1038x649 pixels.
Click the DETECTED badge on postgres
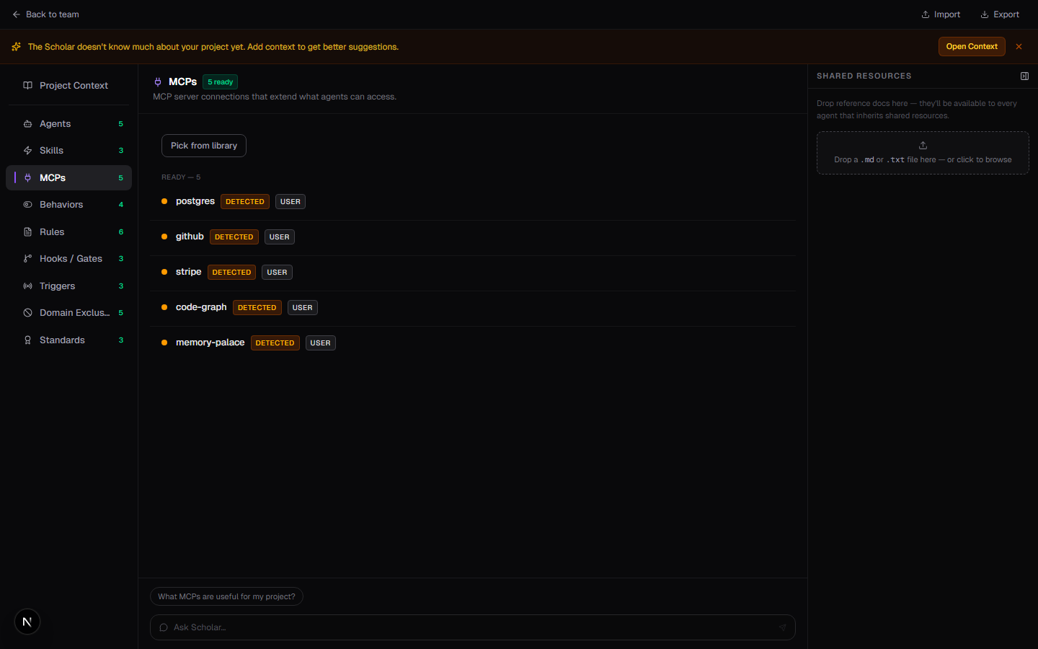click(245, 202)
